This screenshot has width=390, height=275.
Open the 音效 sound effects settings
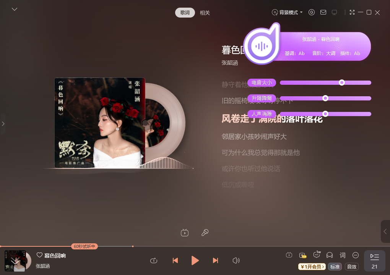pos(351,267)
